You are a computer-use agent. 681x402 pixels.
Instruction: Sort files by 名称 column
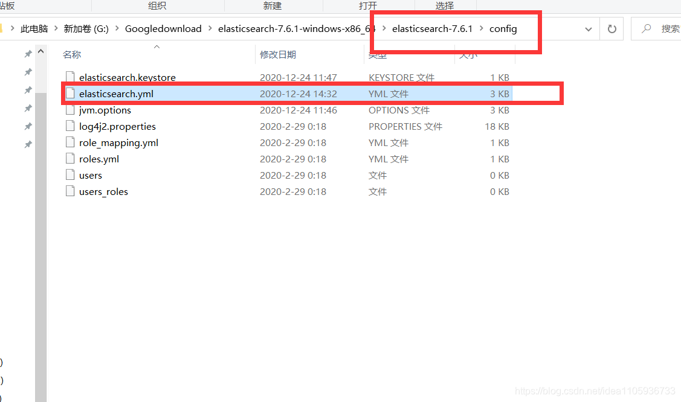72,55
